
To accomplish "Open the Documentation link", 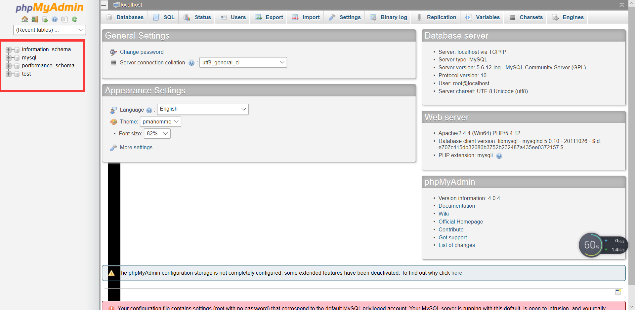I will (x=456, y=206).
